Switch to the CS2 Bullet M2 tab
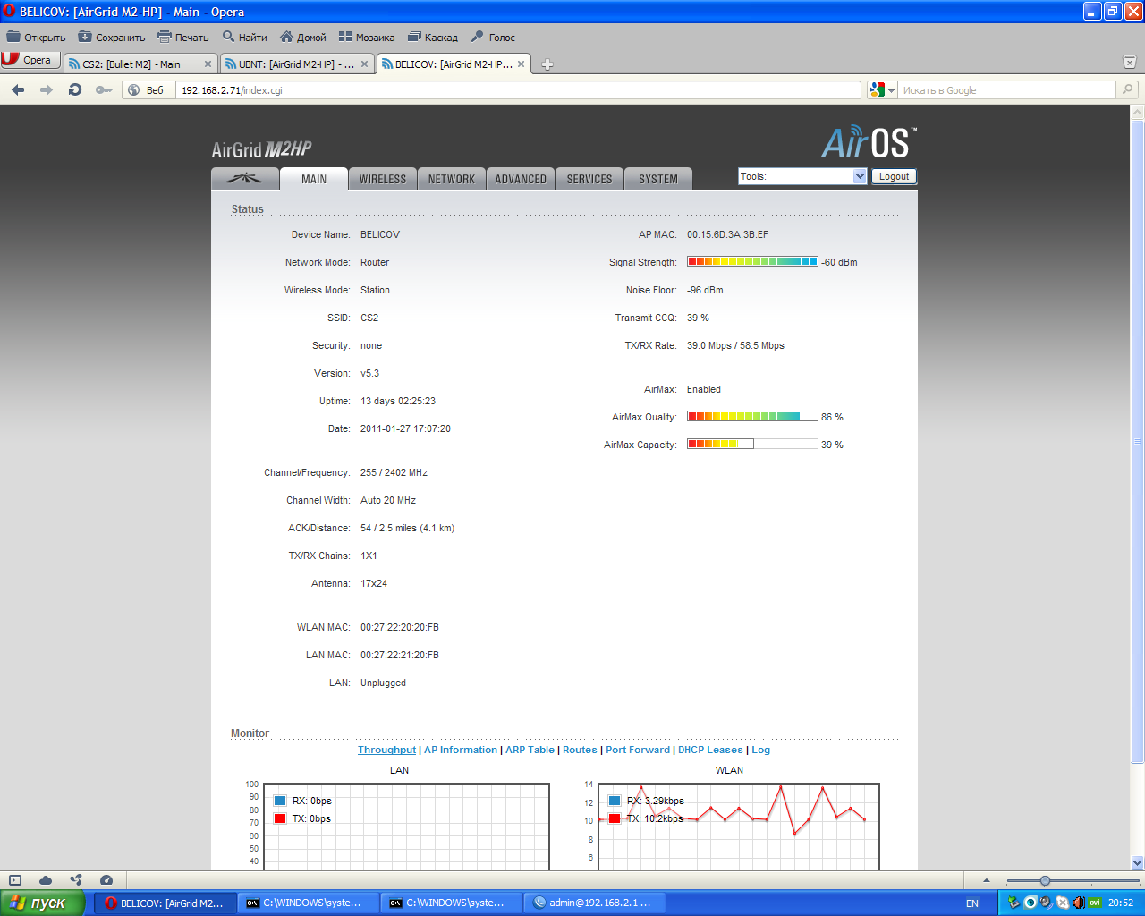The image size is (1145, 916). (x=140, y=64)
